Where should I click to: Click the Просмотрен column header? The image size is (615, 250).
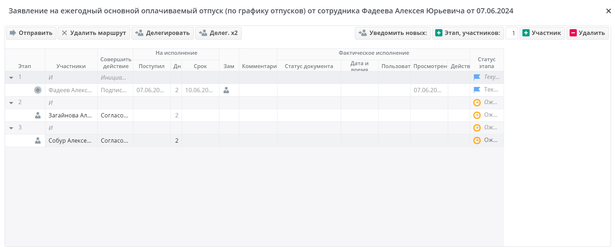point(429,66)
